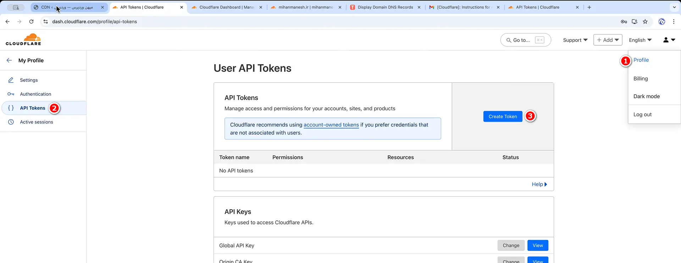Choose Log out from menu
Viewport: 681px width, 263px height.
click(x=642, y=114)
